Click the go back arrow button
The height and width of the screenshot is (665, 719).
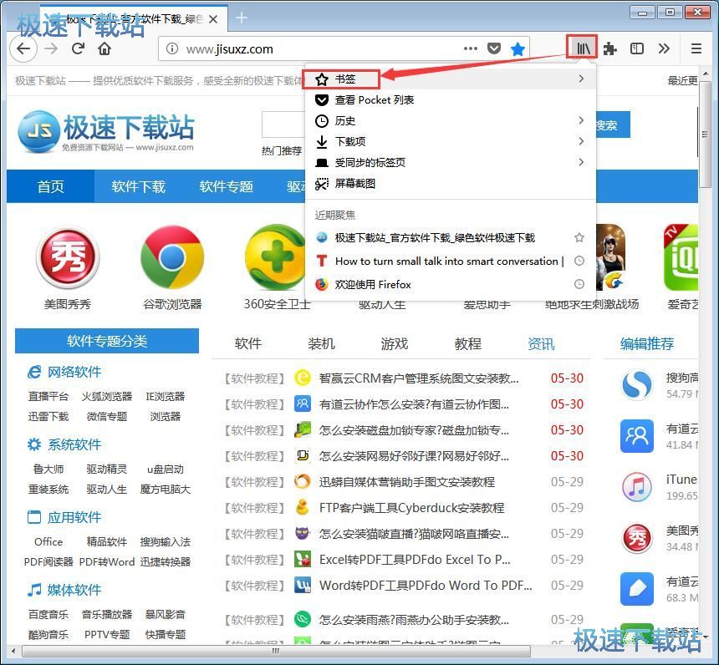23,48
